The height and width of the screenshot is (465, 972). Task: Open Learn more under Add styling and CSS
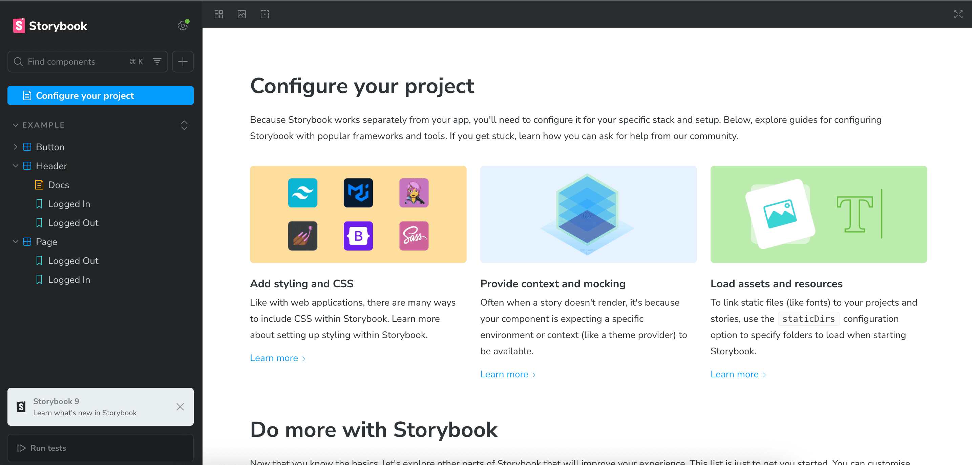click(x=278, y=358)
